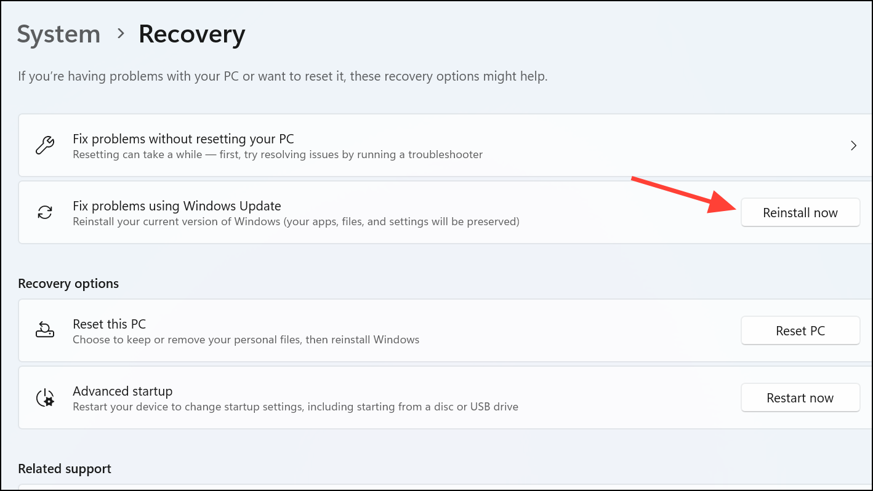
Task: Open Fix problems without resetting your PC
Action: (183, 138)
